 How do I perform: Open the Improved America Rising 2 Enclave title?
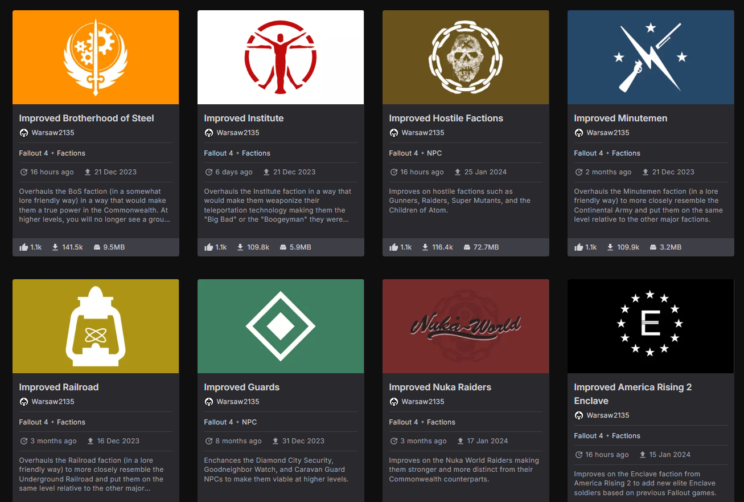click(633, 394)
